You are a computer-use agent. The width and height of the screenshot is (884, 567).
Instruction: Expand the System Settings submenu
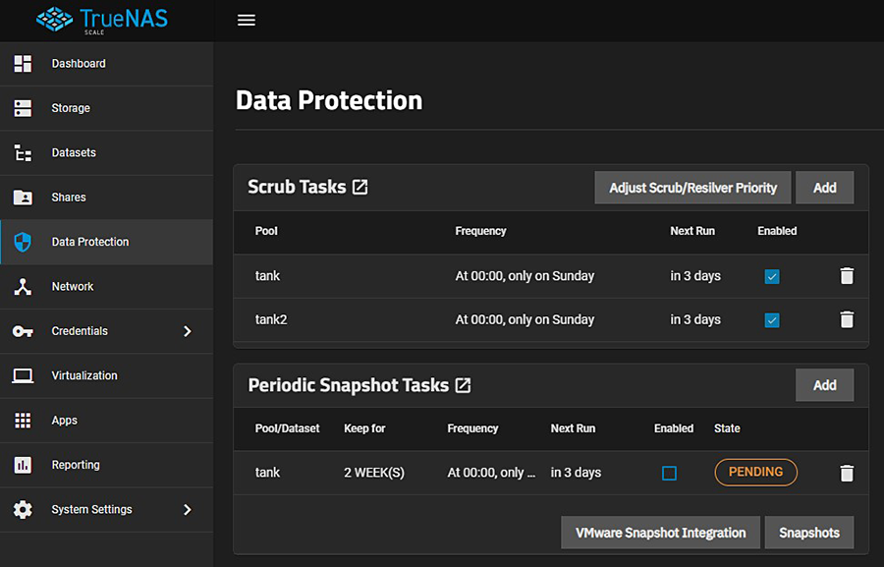[188, 510]
